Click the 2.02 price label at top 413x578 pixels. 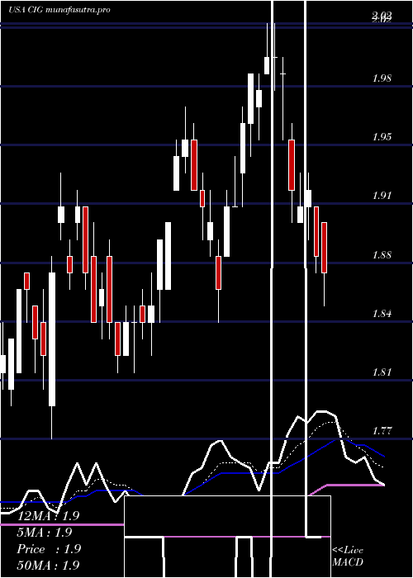(x=382, y=17)
